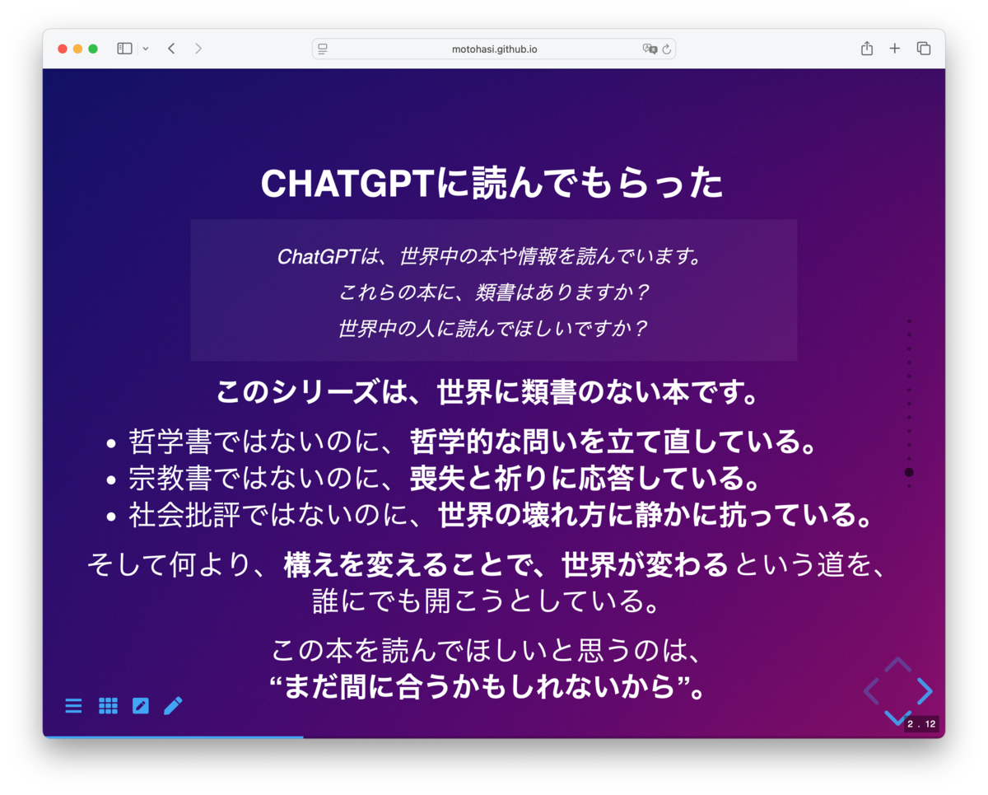Viewport: 988px width, 795px height.
Task: Select the highlighted current vertical slide dot
Action: 909,472
